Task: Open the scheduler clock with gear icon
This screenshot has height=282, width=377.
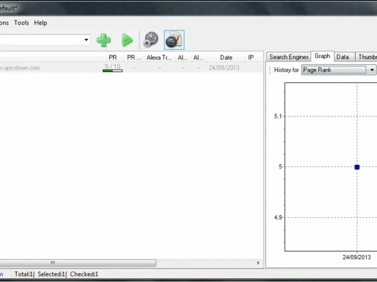Action: pos(151,39)
